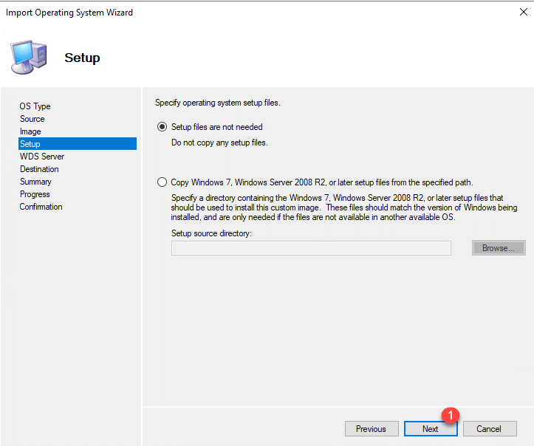534x446 pixels.
Task: Switch to the WDS Server step
Action: 41,157
